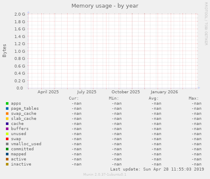Click the unused lime color swatch
The height and width of the screenshot is (179, 210).
(x=7, y=134)
